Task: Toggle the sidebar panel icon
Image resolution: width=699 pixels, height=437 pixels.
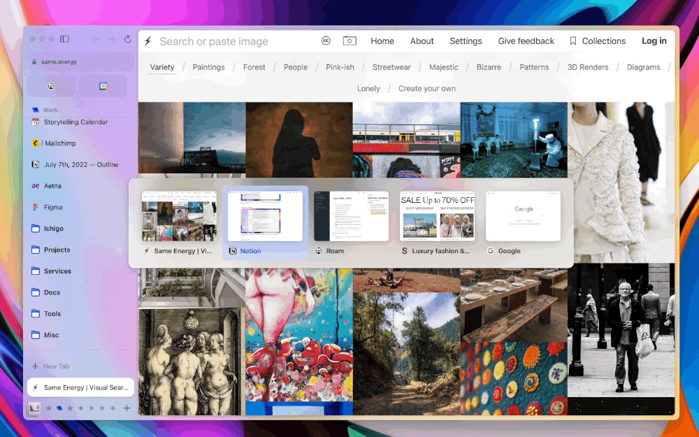Action: (x=64, y=38)
